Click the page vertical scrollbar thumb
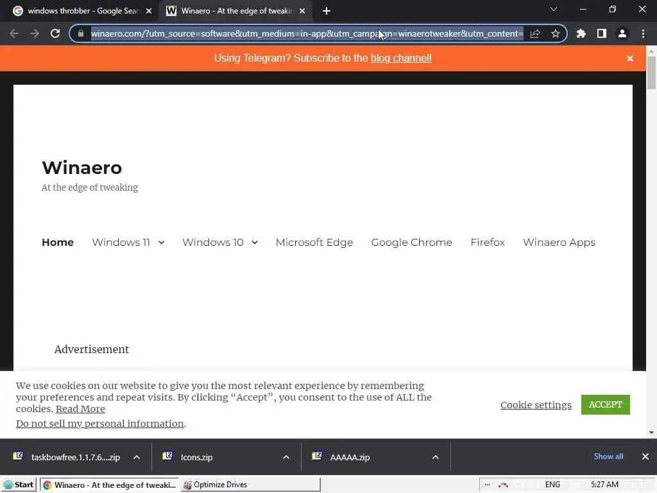 [651, 73]
